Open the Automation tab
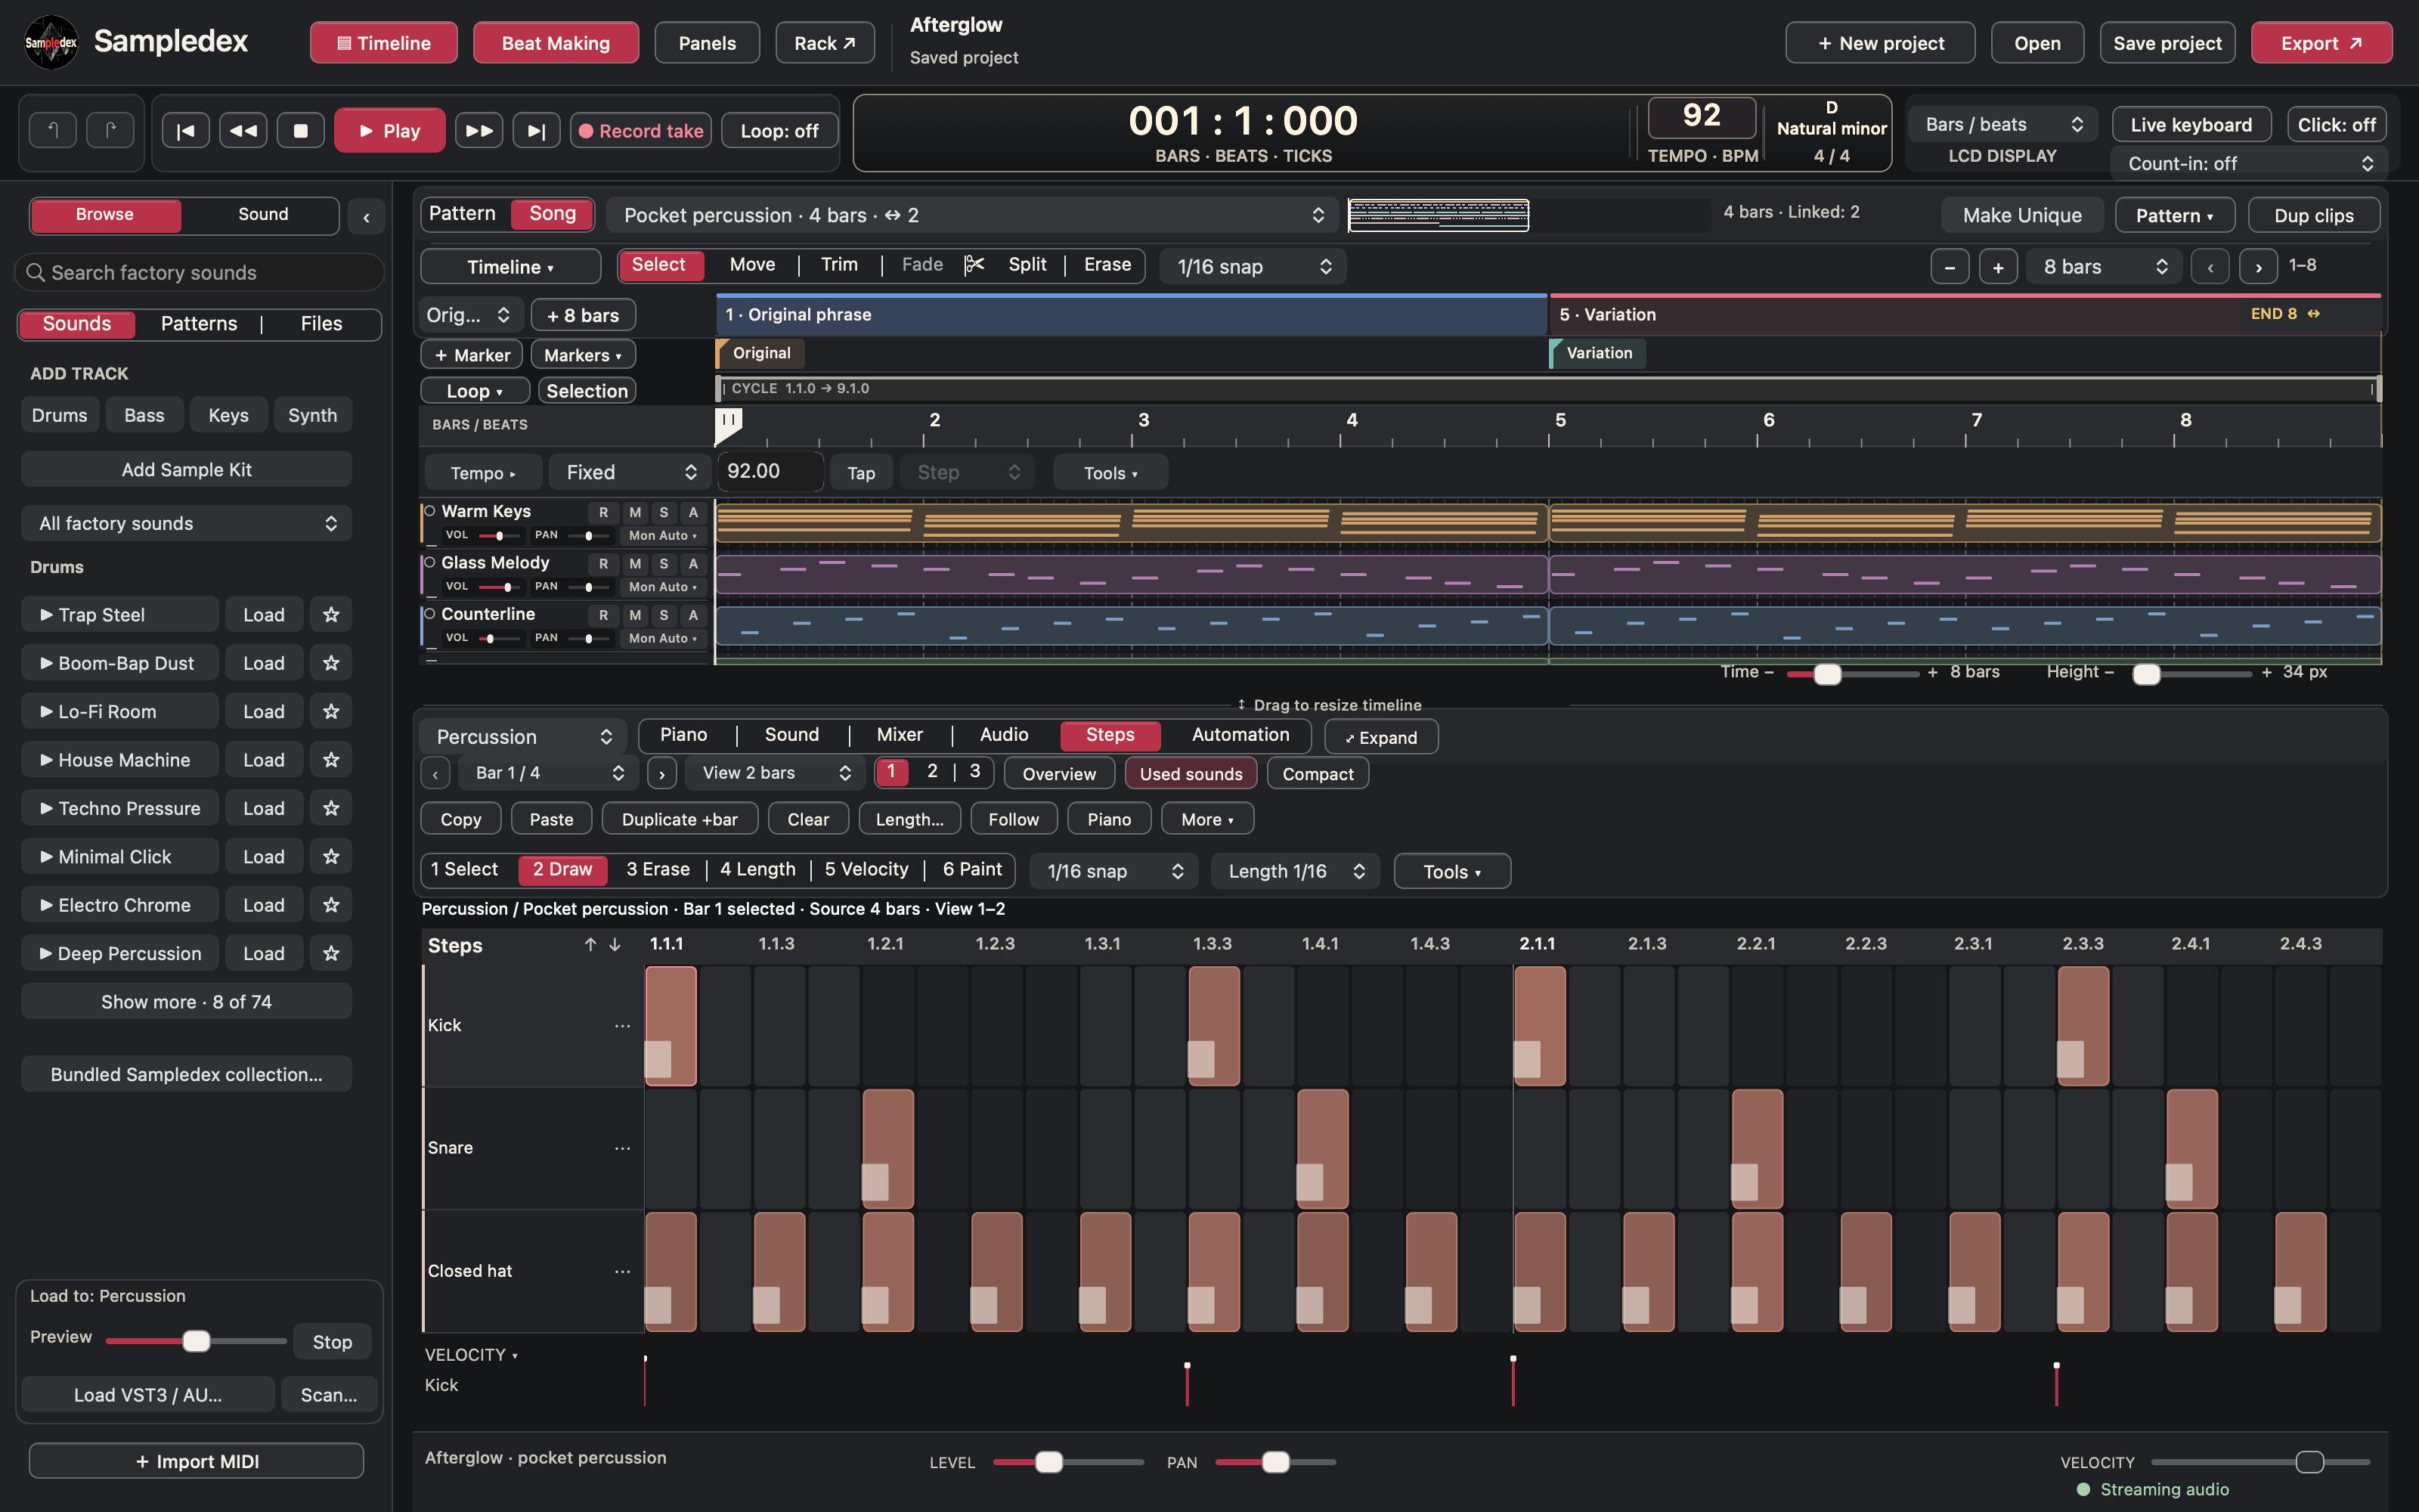The image size is (2419, 1512). (x=1240, y=735)
